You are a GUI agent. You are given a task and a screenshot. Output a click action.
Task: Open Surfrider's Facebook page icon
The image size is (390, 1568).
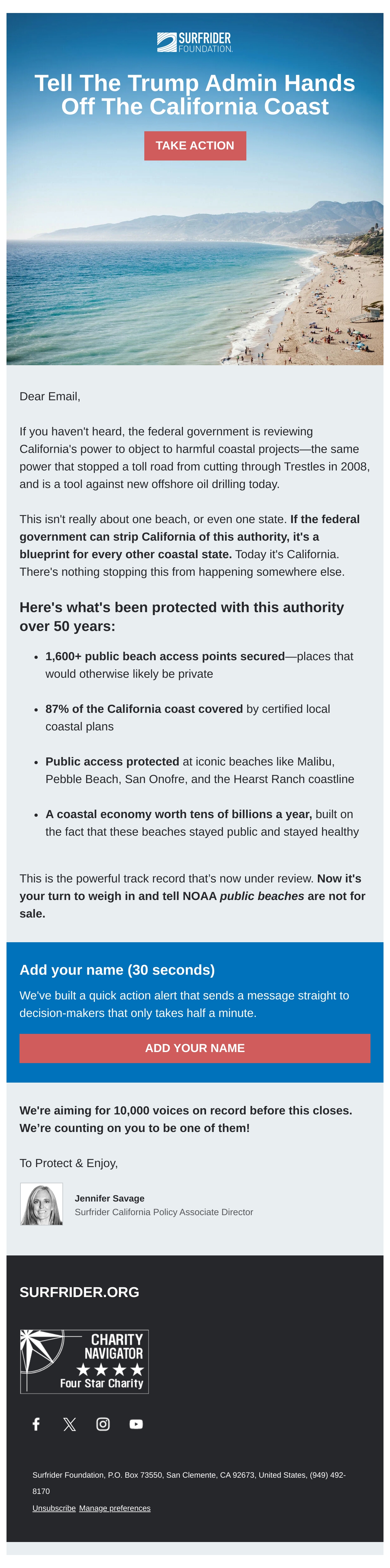[x=36, y=1424]
